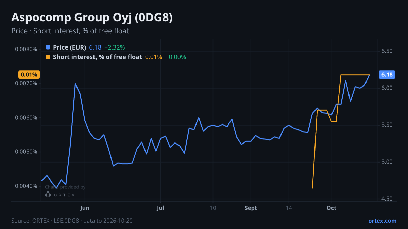Click the 0.01% value in the legend
Viewport: 408px width, 229px height.
pyautogui.click(x=154, y=57)
